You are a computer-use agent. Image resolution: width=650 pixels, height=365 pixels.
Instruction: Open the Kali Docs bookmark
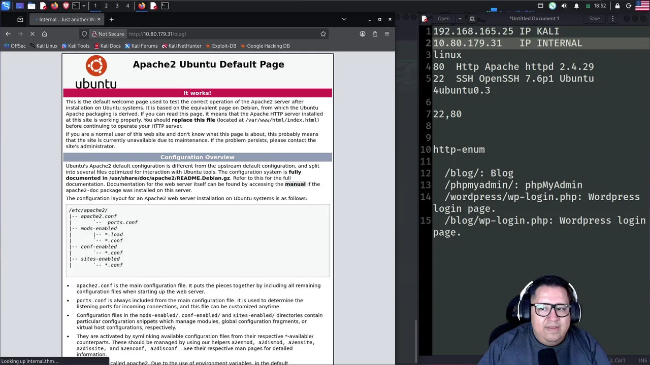tap(107, 46)
